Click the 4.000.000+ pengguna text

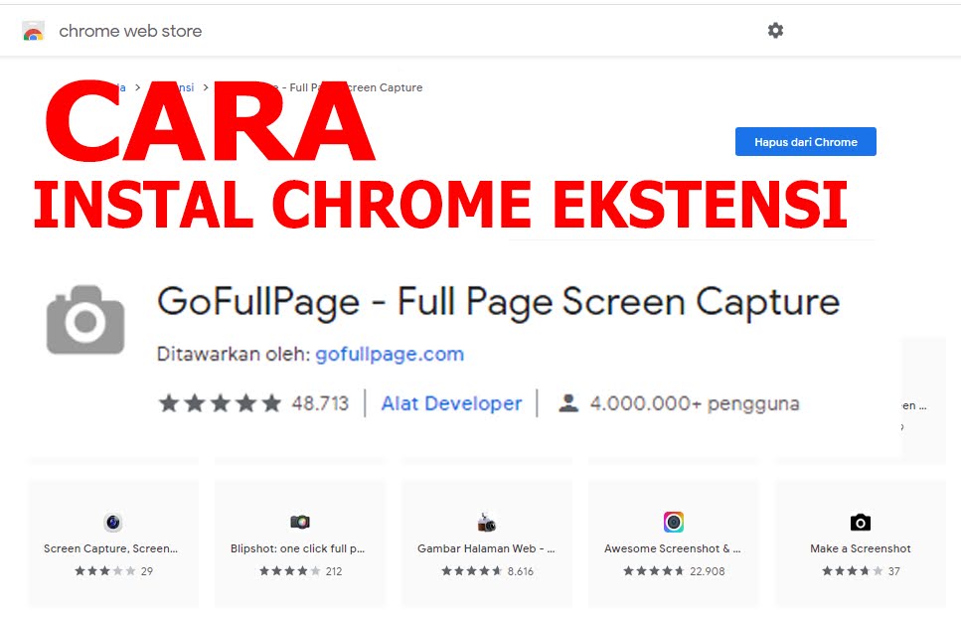695,403
